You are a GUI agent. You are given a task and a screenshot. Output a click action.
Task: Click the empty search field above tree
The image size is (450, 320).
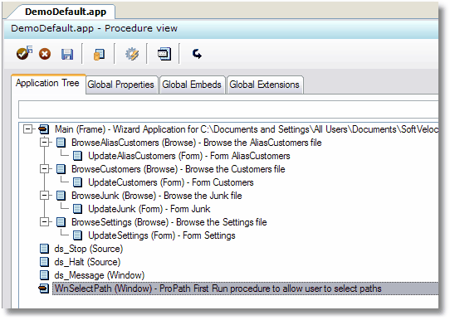(x=228, y=109)
